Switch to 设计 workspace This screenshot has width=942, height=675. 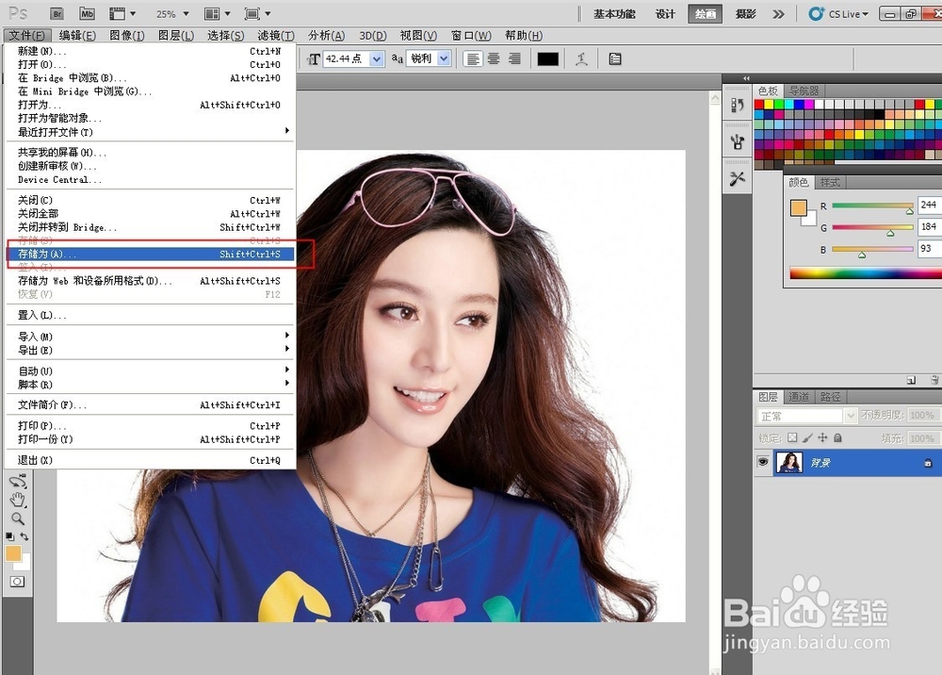[665, 14]
